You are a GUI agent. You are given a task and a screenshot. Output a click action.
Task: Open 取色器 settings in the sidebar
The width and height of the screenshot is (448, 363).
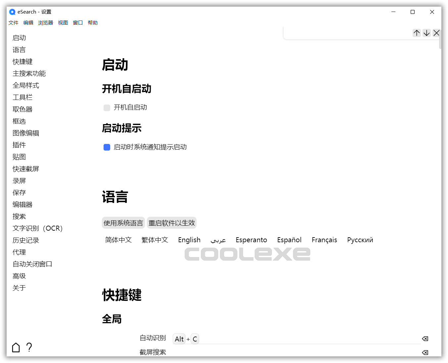tap(22, 109)
